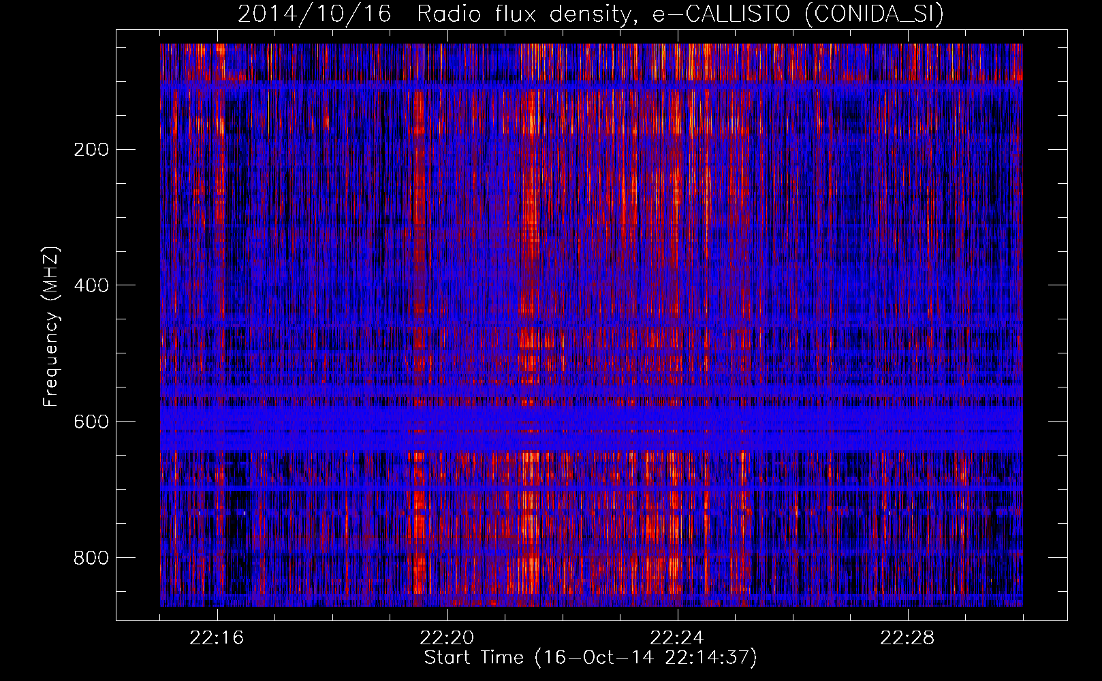This screenshot has width=1102, height=681.
Task: Select the station name (CONIDA_SI) in the title
Action: pyautogui.click(x=874, y=14)
